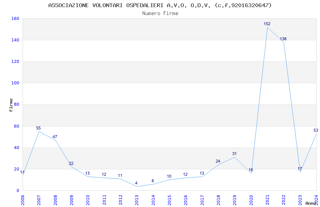This screenshot has height=207, width=320.
Task: Click the 2022 year tick label
Action: (284, 200)
